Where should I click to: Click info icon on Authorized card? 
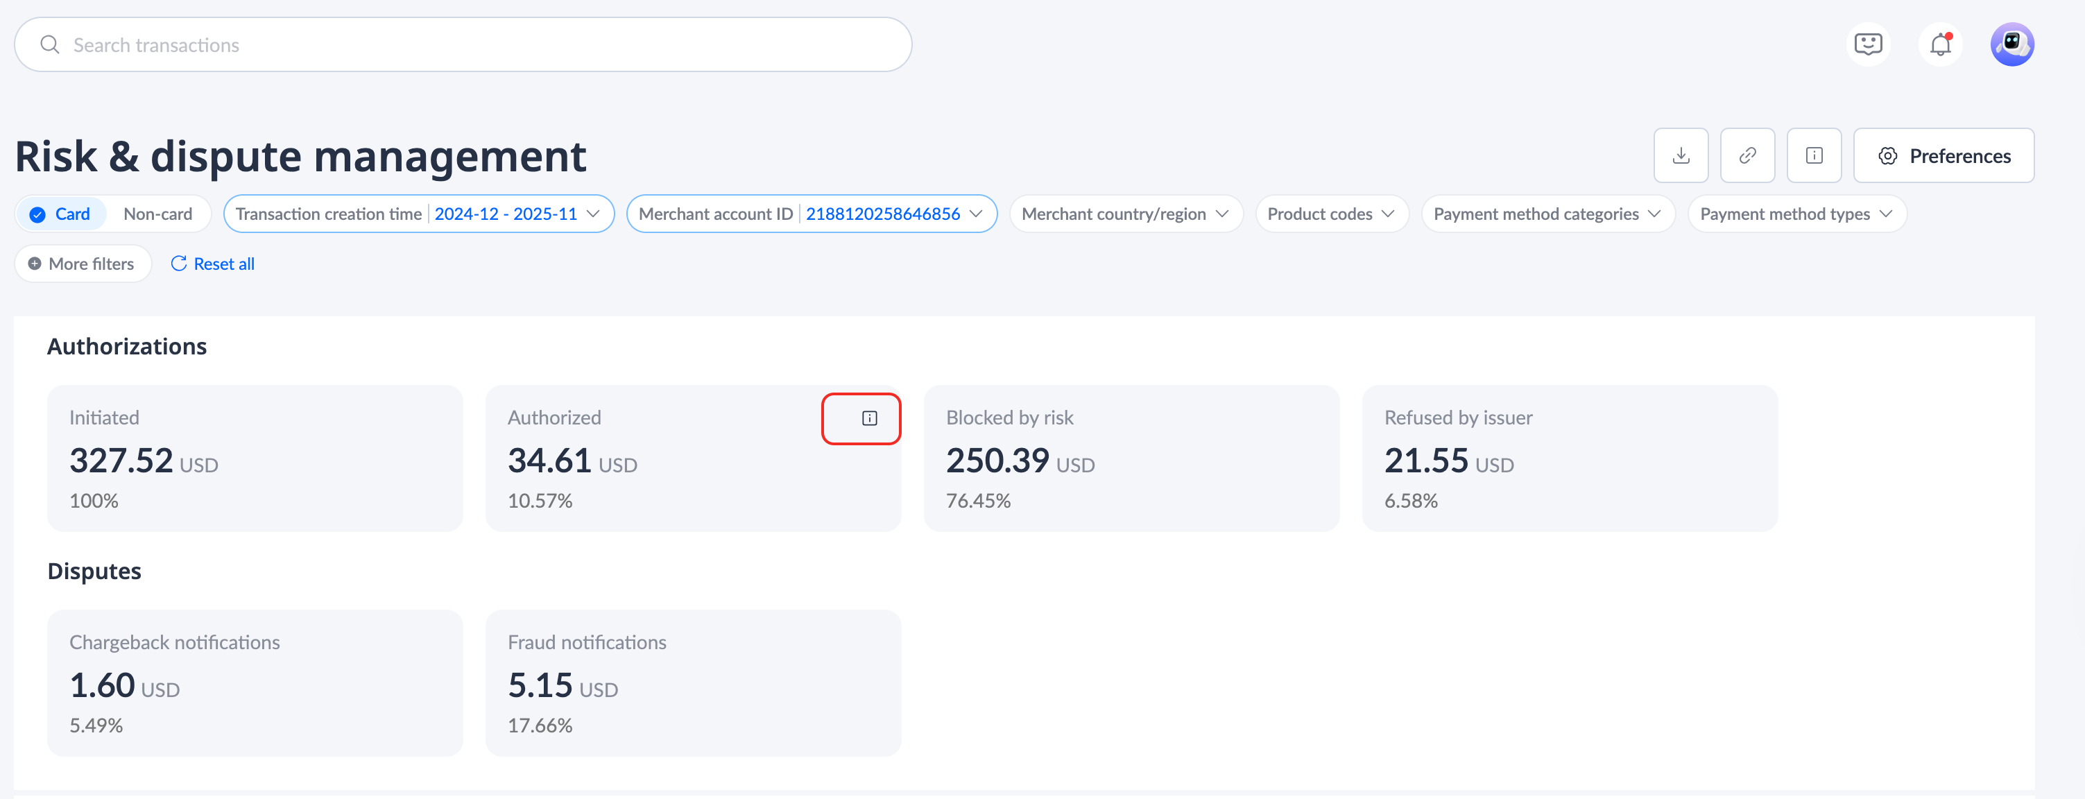(x=868, y=418)
